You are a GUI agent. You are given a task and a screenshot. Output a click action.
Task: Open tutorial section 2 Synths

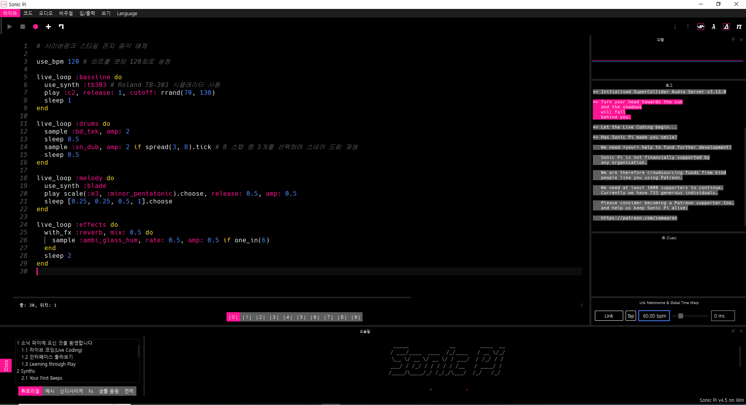coord(26,371)
